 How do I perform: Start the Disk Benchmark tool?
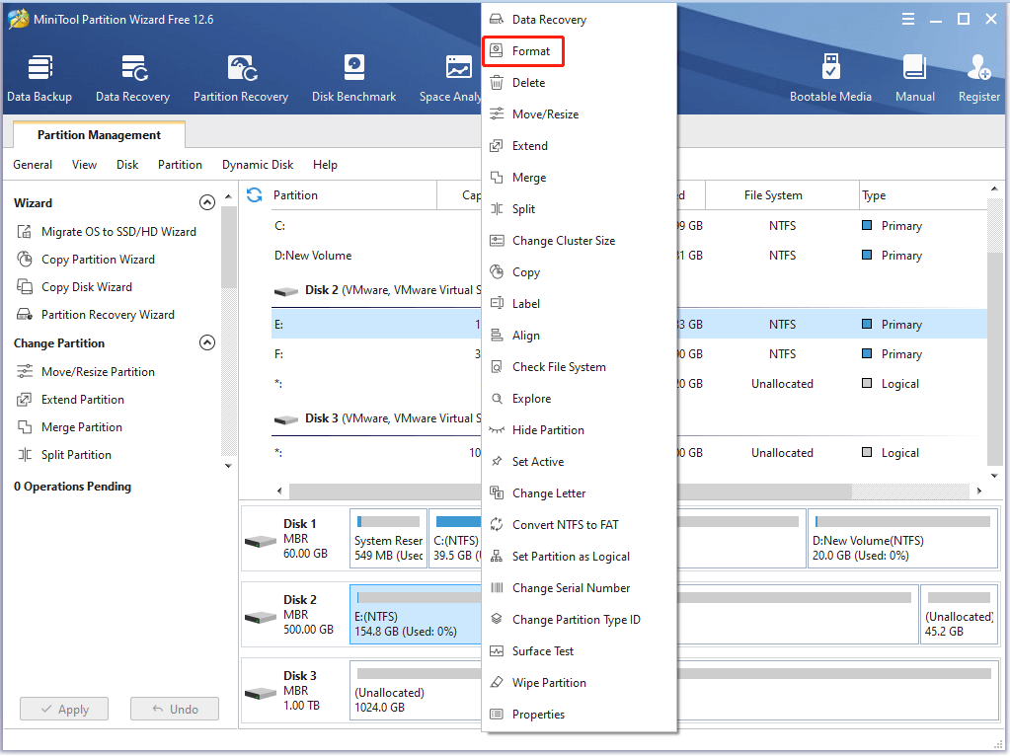click(353, 79)
